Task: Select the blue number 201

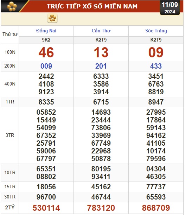Action: pyautogui.click(x=101, y=66)
